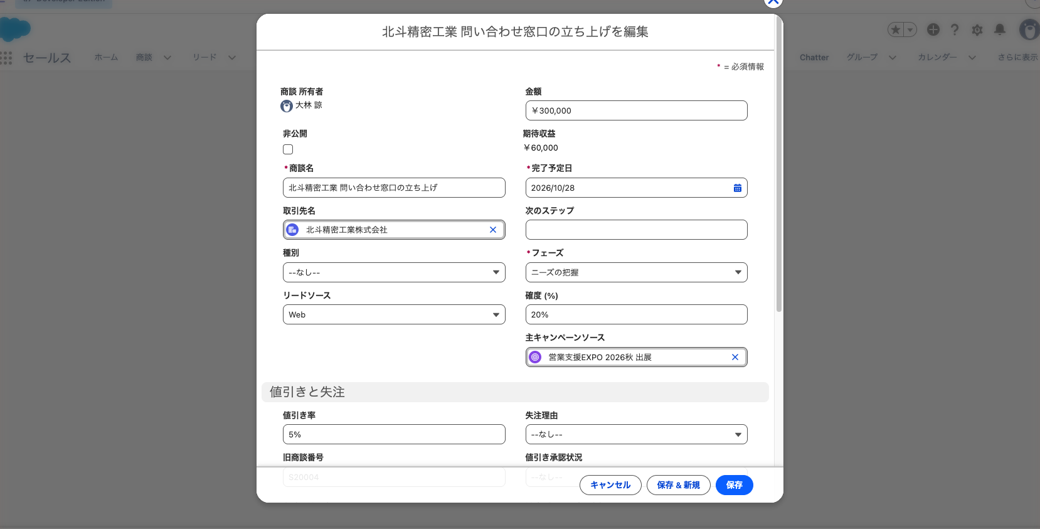Viewport: 1040px width, 529px height.
Task: Click the 確度 (%) input field
Action: tap(637, 314)
